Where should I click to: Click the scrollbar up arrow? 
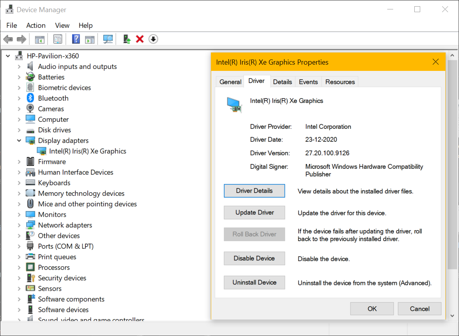tap(452, 55)
